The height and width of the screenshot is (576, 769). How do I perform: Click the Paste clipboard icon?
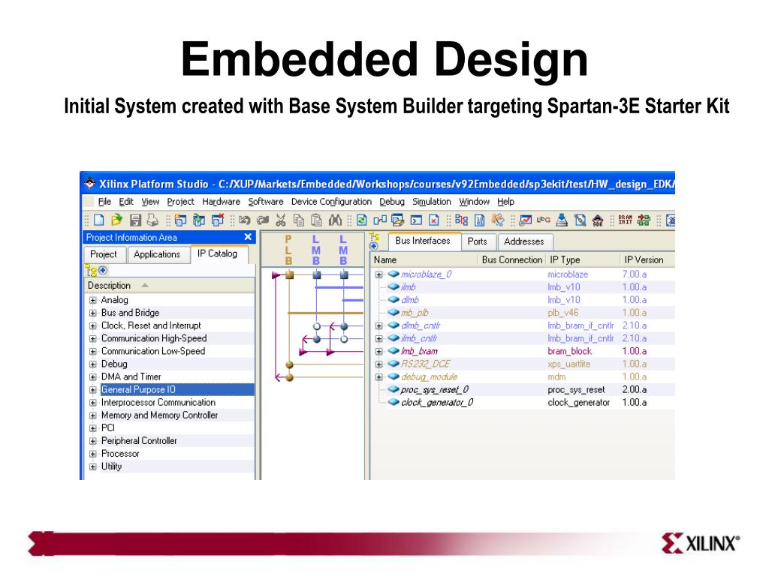(x=317, y=220)
